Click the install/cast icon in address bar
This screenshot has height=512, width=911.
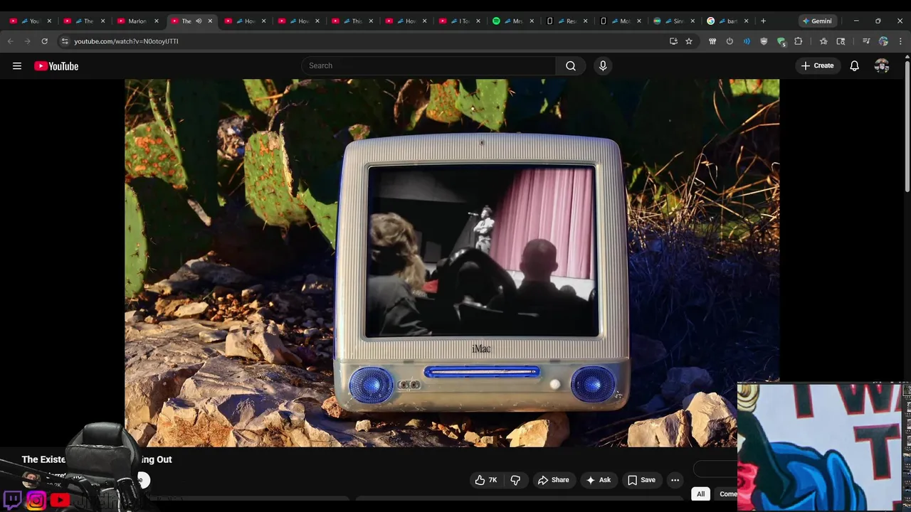[673, 41]
